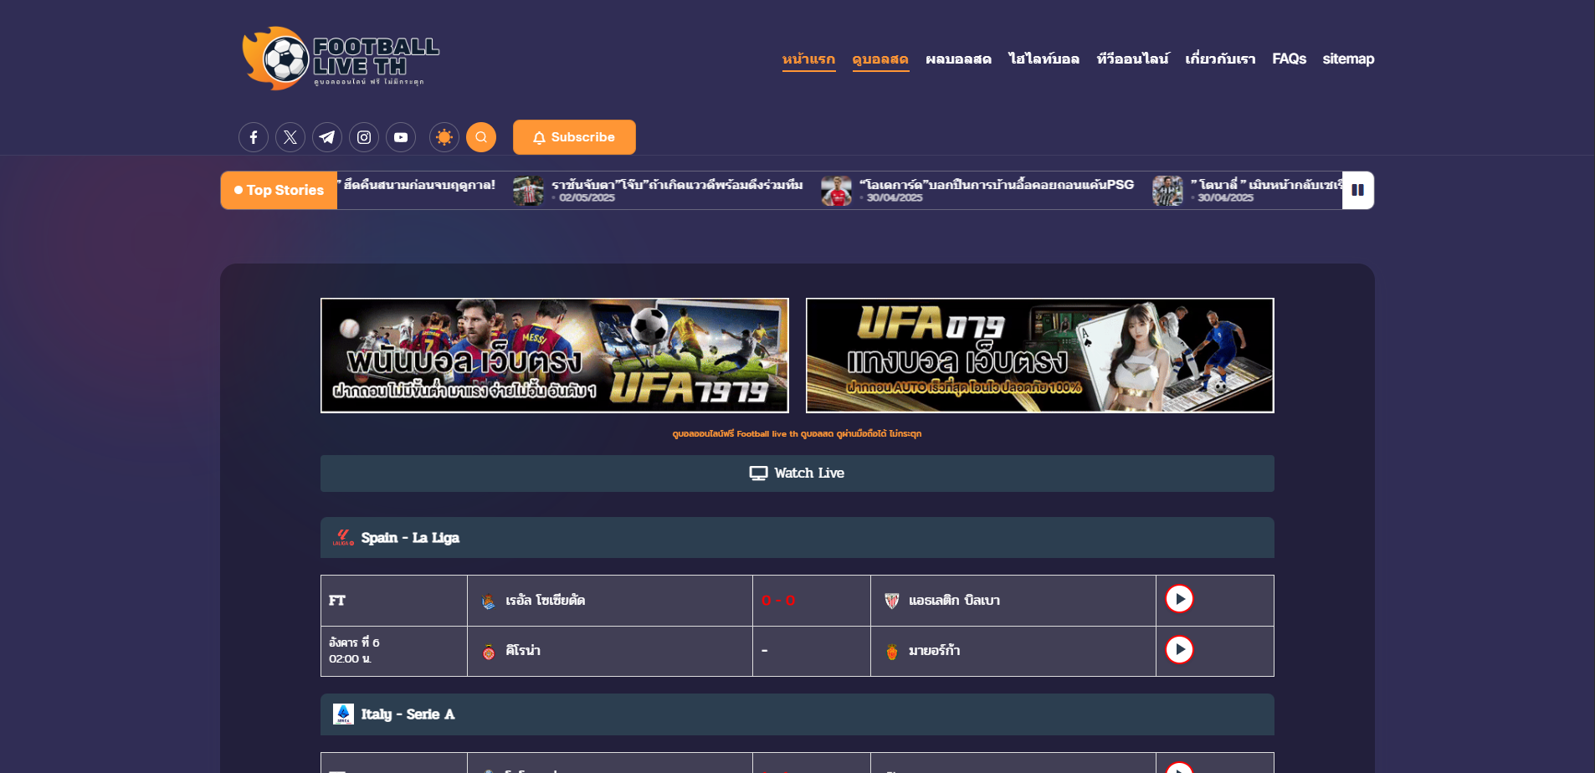The width and height of the screenshot is (1595, 773).
Task: Click the Subscribe bell button
Action: [x=574, y=137]
